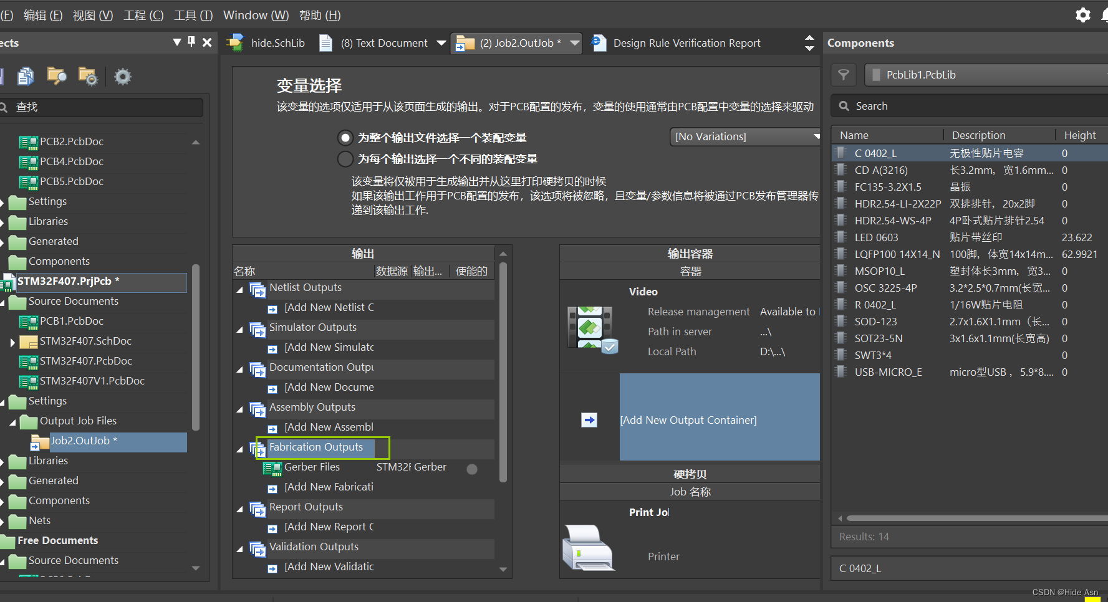Click the outputs list vertical scrollbar
Viewport: 1108px width, 602px height.
pos(503,372)
